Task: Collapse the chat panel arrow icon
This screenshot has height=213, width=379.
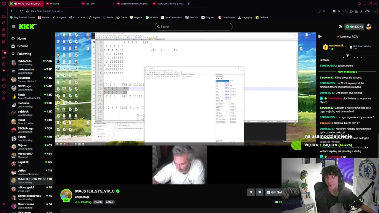Action: tap(320, 37)
